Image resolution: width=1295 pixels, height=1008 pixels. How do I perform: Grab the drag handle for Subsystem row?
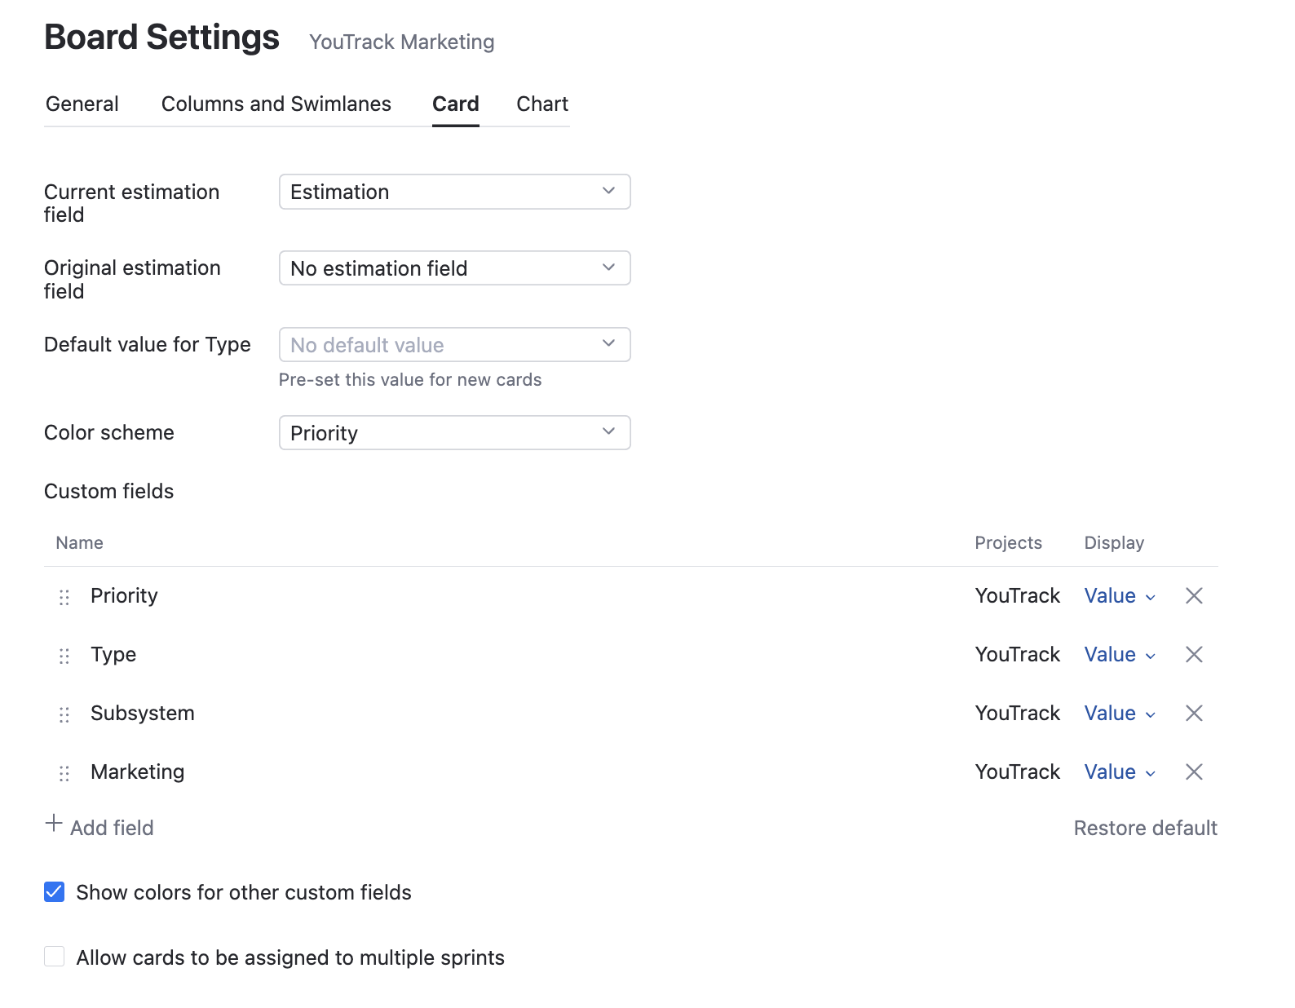(x=64, y=715)
